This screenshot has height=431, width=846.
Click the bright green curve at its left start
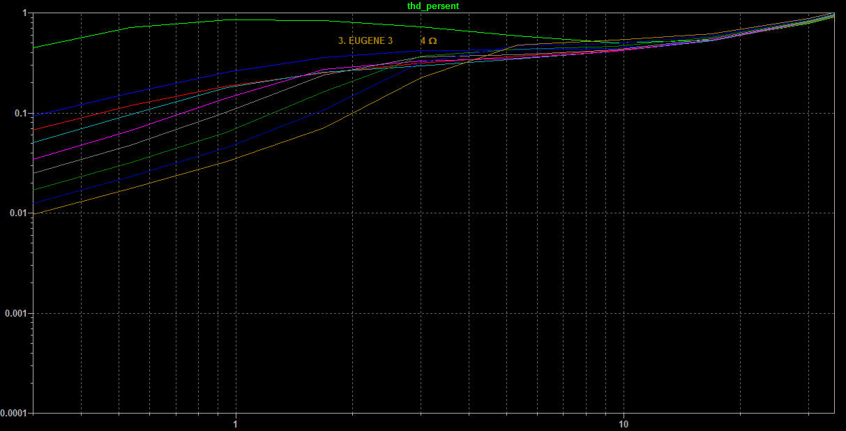point(35,47)
